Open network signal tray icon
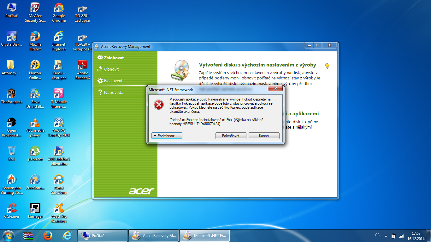431x242 pixels. click(x=401, y=235)
